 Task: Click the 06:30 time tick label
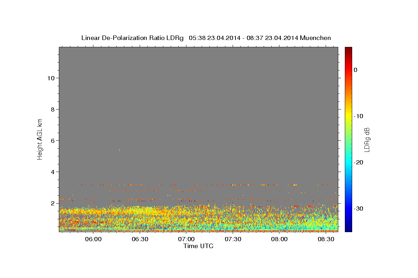pyautogui.click(x=140, y=239)
